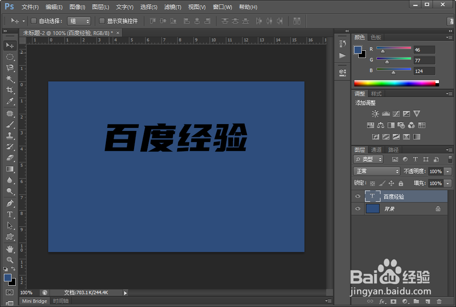Add Curves adjustment

(x=396, y=113)
